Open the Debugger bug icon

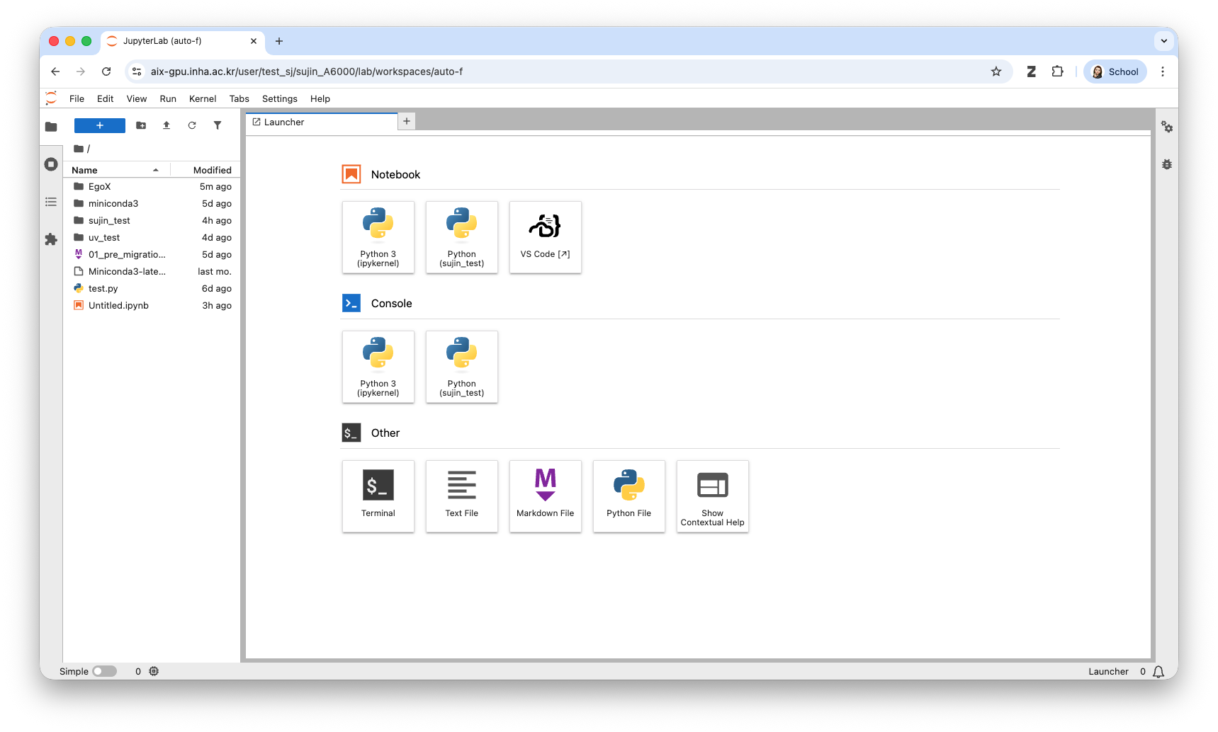click(1167, 164)
